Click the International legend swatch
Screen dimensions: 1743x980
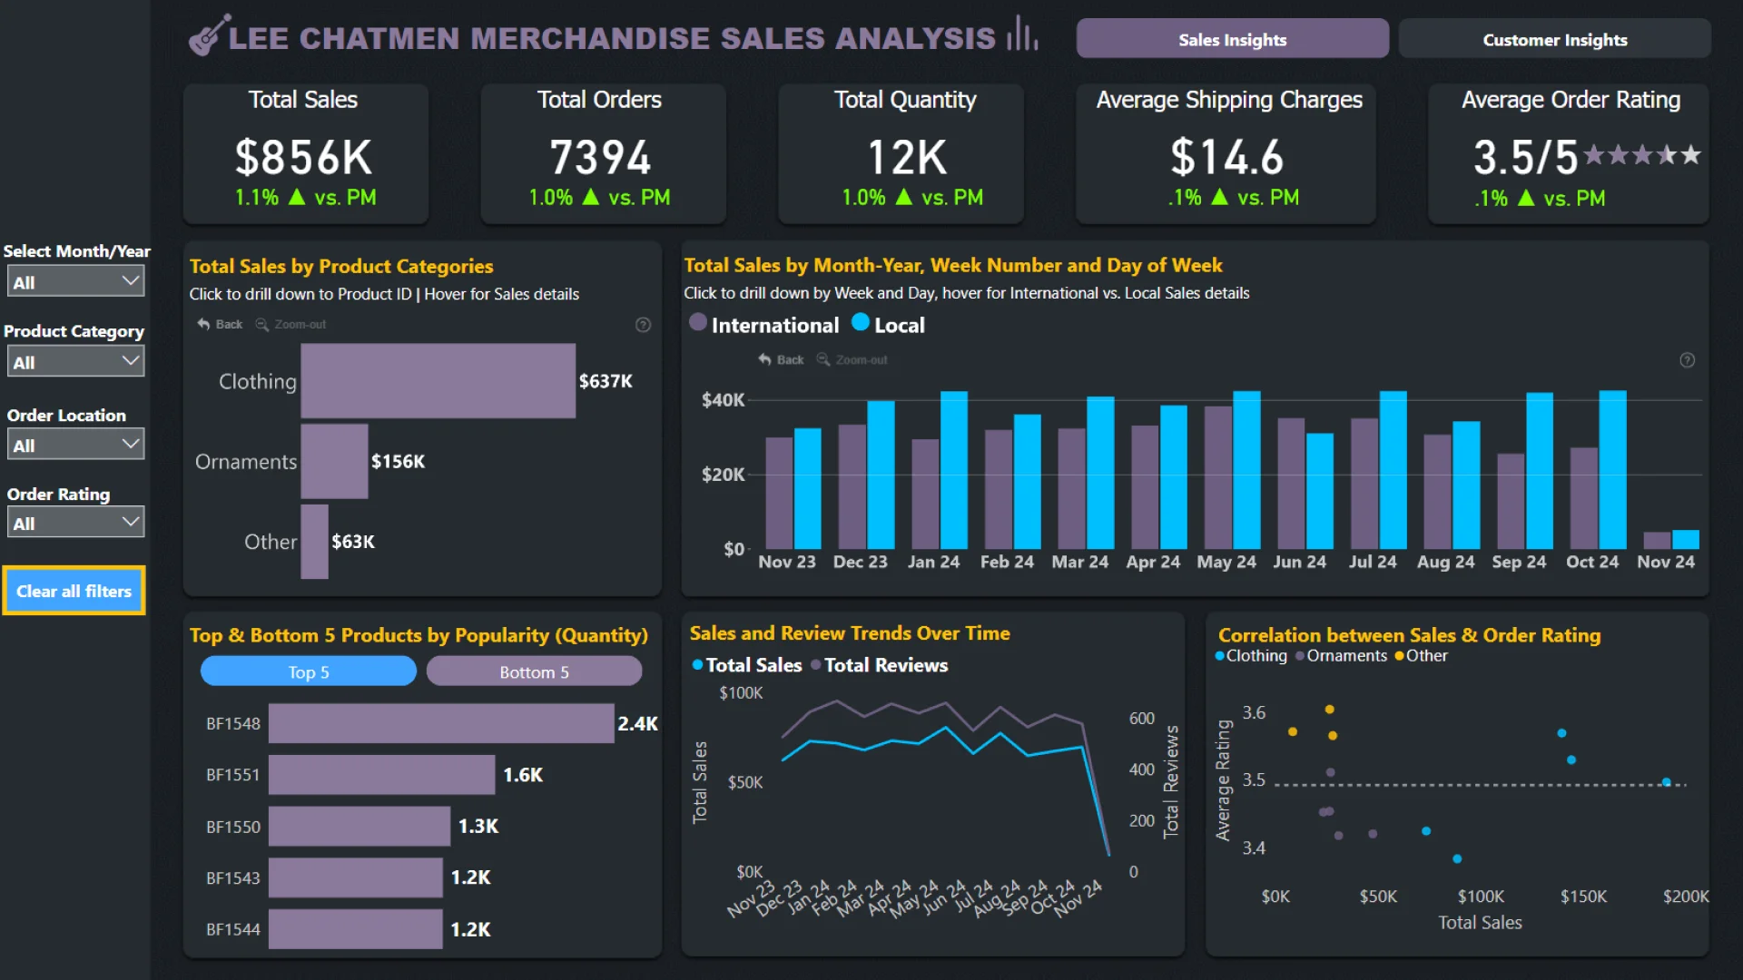697,322
